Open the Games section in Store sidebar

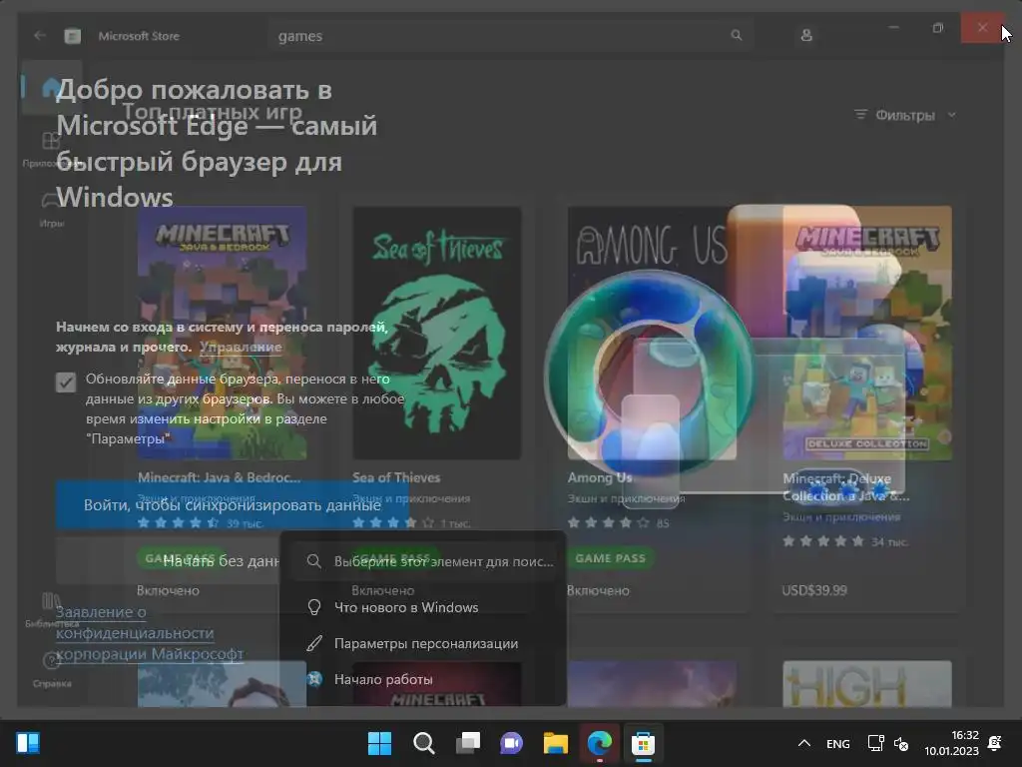coord(51,209)
